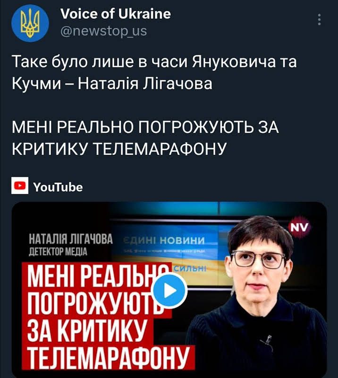
Task: Click the tweet text about Януковича та Кучми
Action: pyautogui.click(x=154, y=72)
